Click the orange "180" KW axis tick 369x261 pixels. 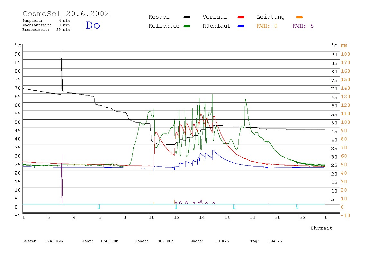coord(346,54)
